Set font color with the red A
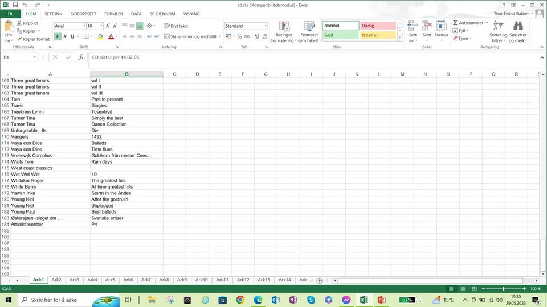The image size is (547, 307). tap(111, 36)
